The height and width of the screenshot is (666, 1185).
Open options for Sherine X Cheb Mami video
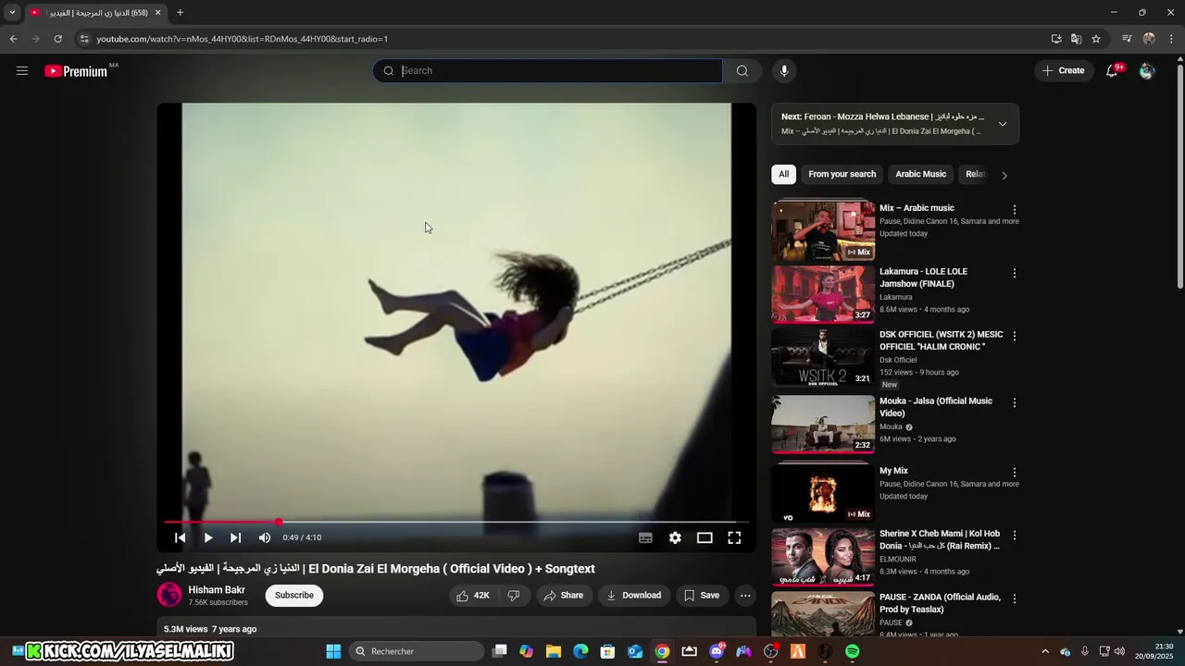pos(1015,536)
